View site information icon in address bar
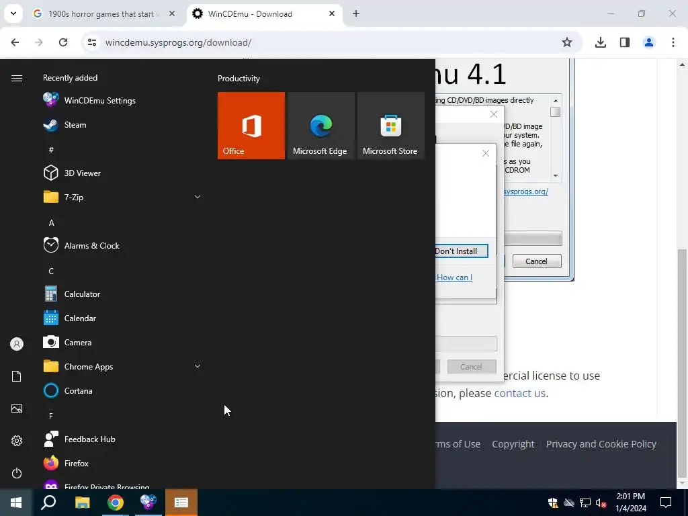The width and height of the screenshot is (688, 516). [92, 42]
